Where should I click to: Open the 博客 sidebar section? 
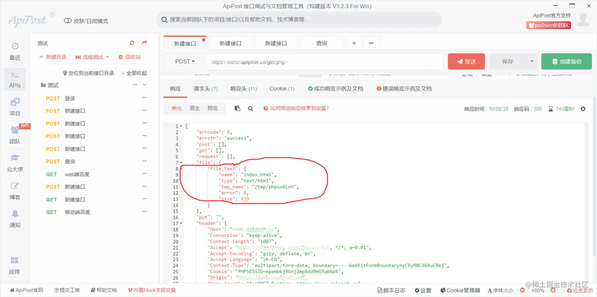point(15,191)
